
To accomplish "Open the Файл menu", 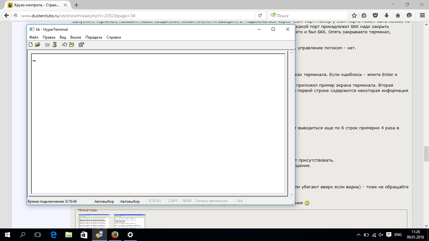I will click(34, 37).
